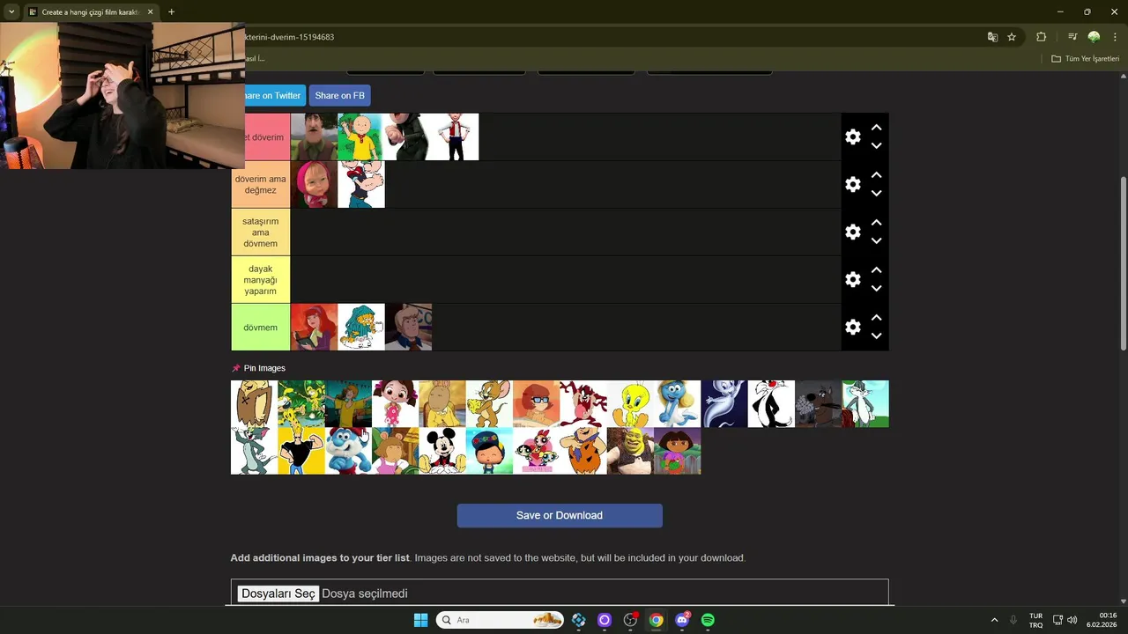Open settings gear for the top pink tier row
Screen dimensions: 1128x634
click(x=852, y=136)
